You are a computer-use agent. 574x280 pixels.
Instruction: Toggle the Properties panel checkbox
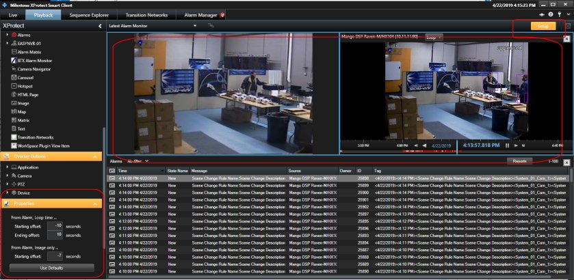tap(6, 204)
